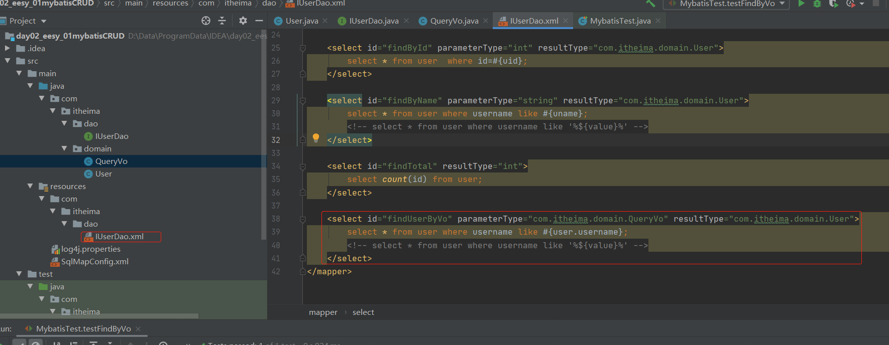Toggle fold marker on line 29 findByName
Viewport: 889px width, 345px height.
pyautogui.click(x=303, y=101)
